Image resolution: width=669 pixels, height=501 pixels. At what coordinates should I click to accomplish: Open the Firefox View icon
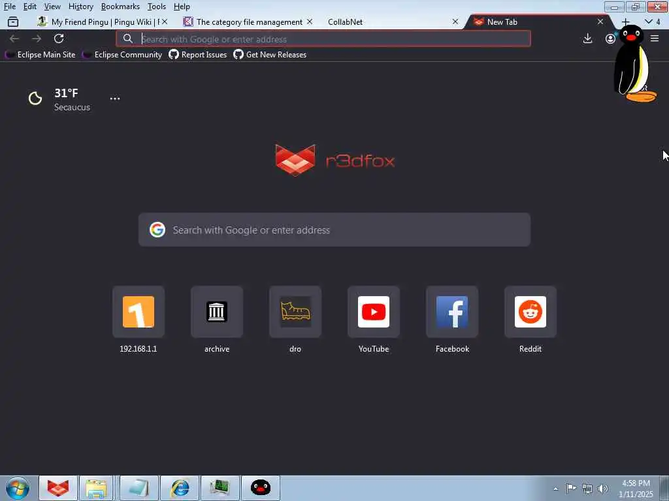(x=13, y=22)
